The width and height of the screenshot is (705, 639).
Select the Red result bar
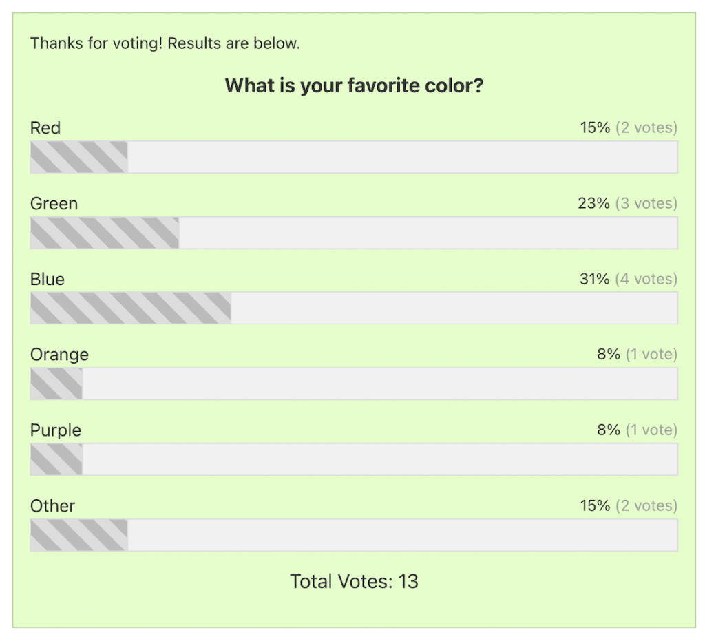[352, 157]
